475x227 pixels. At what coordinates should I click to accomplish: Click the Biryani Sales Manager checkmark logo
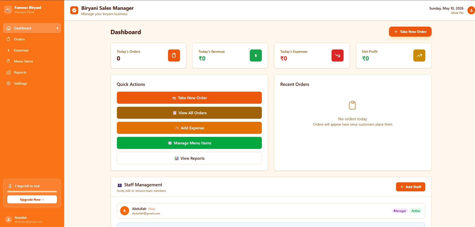click(74, 10)
